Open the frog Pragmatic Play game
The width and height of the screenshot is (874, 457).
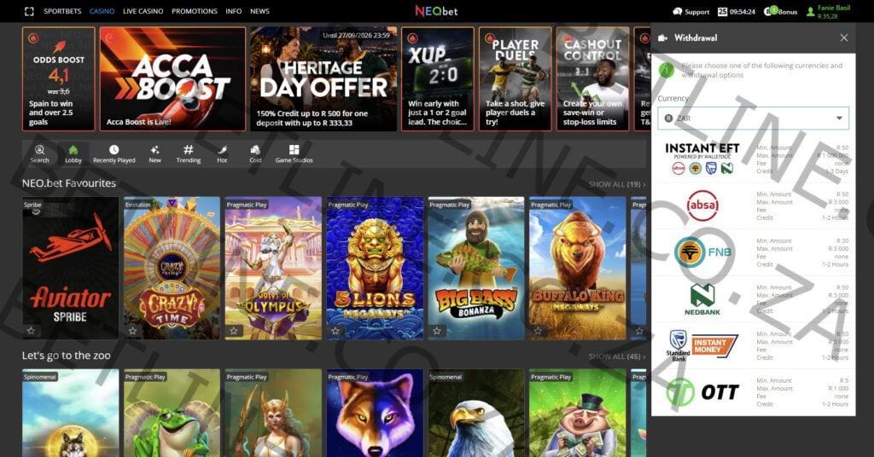pyautogui.click(x=172, y=413)
